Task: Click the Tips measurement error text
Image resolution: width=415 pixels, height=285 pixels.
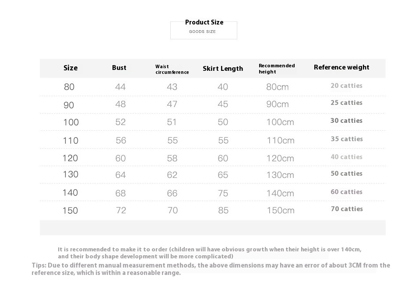Action: [210, 269]
